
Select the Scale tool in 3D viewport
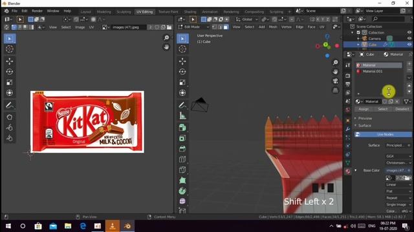(182, 82)
